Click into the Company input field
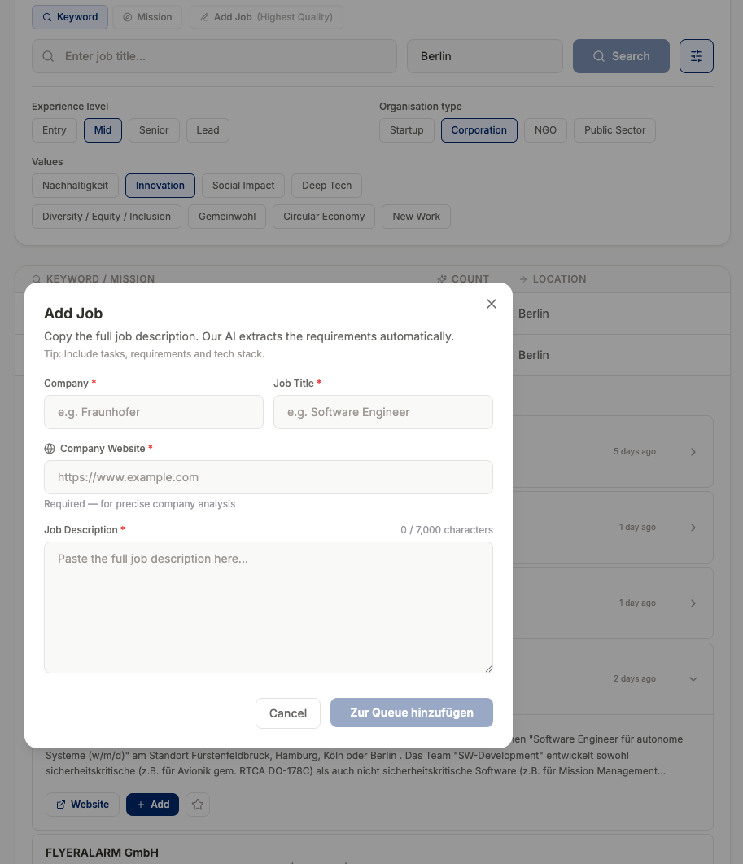The height and width of the screenshot is (864, 743). (153, 411)
